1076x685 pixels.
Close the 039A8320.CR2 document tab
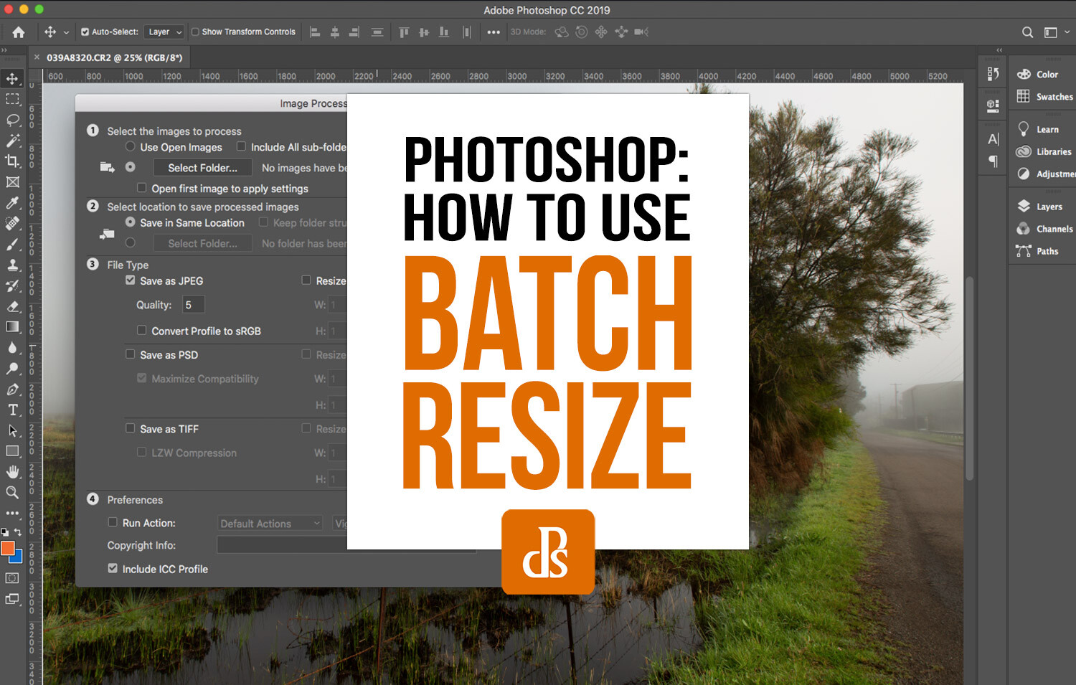tap(37, 57)
